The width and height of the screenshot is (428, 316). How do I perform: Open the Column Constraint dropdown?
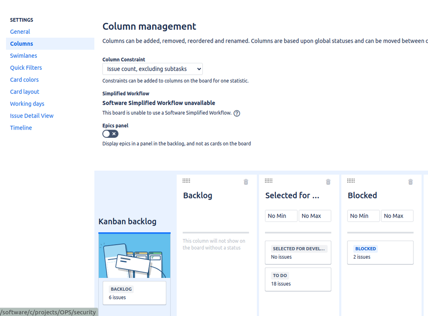(x=152, y=69)
